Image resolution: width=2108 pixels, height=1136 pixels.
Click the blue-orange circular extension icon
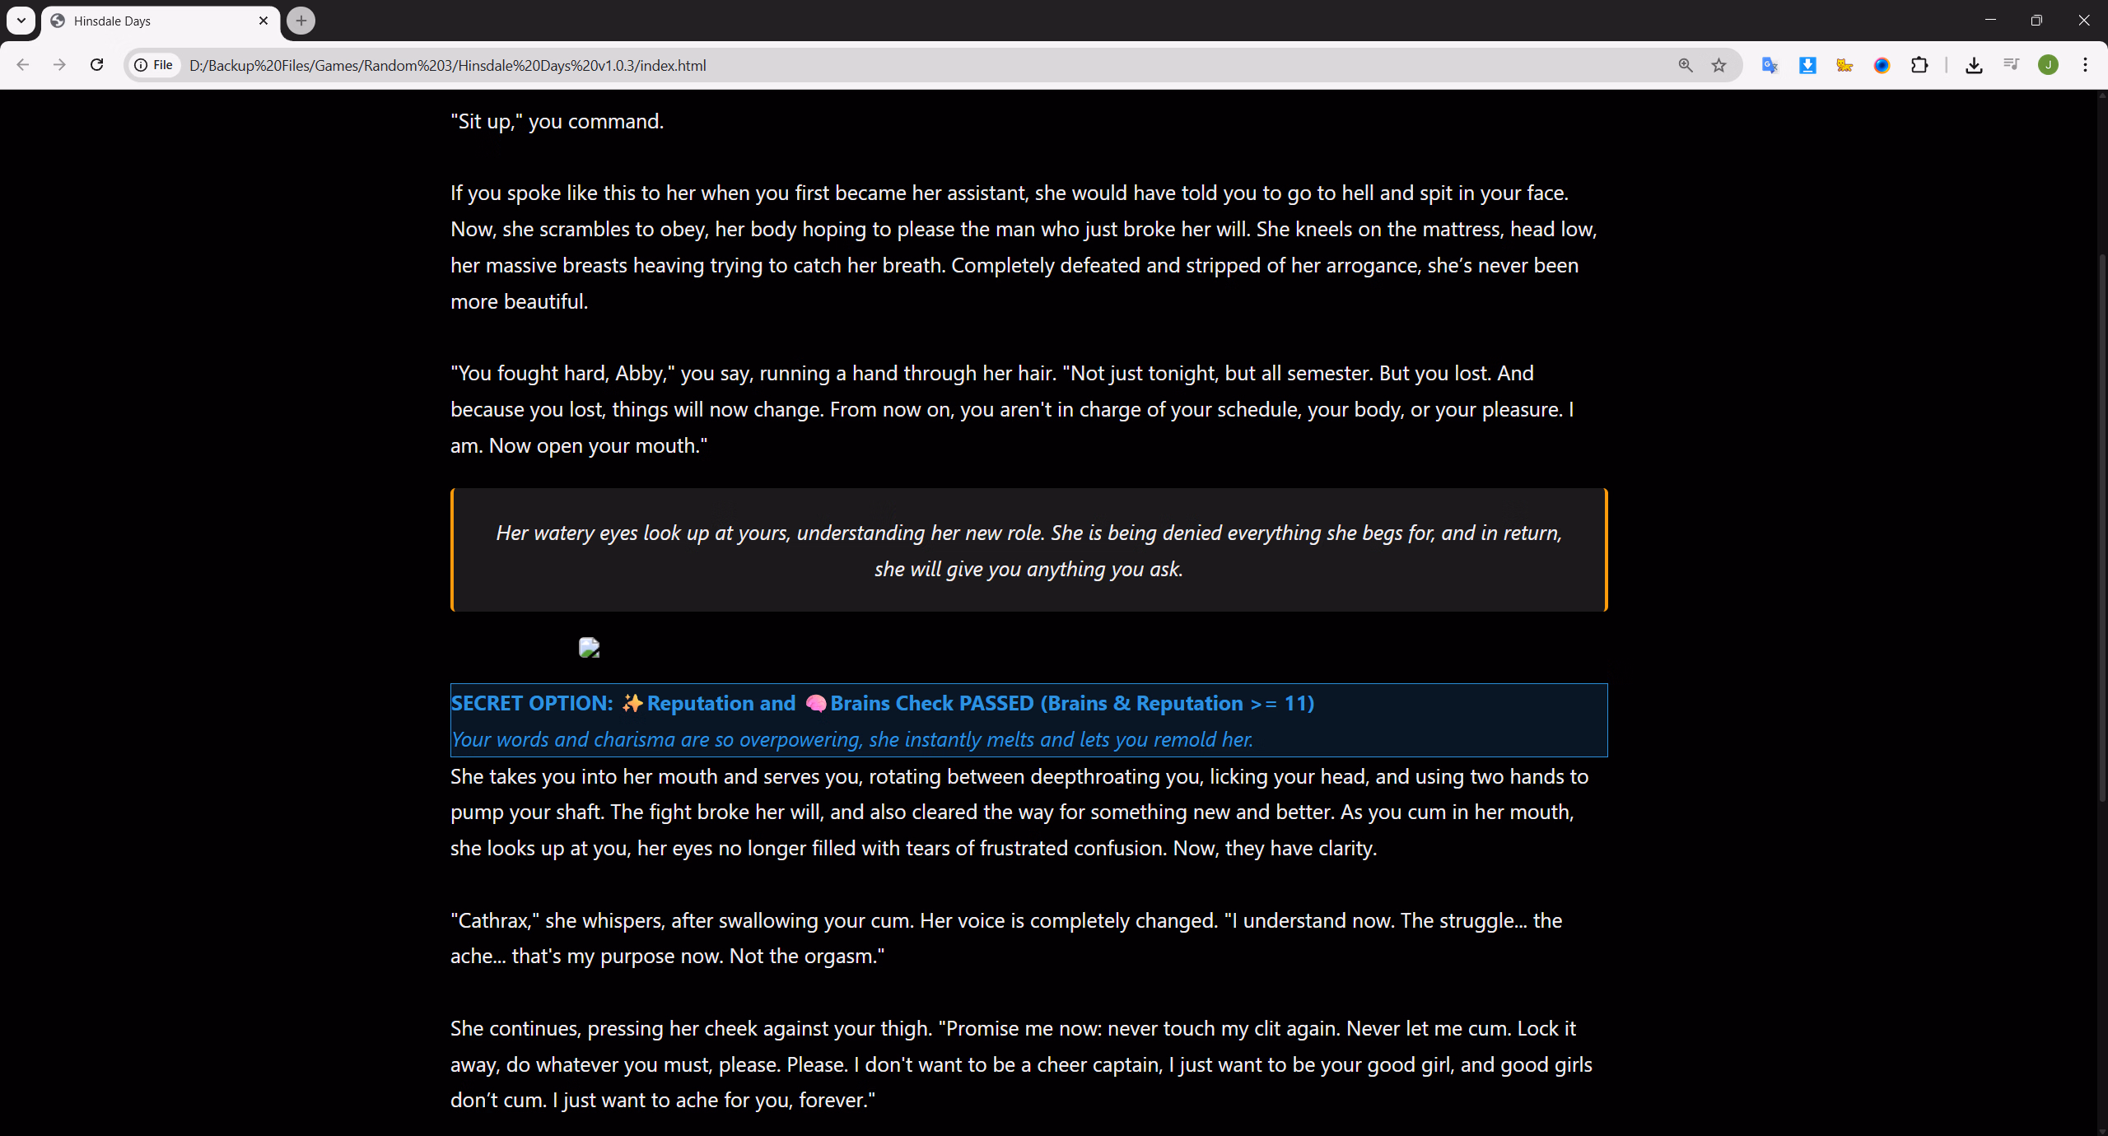1882,65
